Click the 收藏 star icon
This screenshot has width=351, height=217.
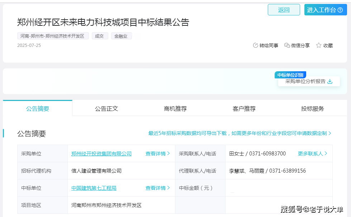click(318, 45)
